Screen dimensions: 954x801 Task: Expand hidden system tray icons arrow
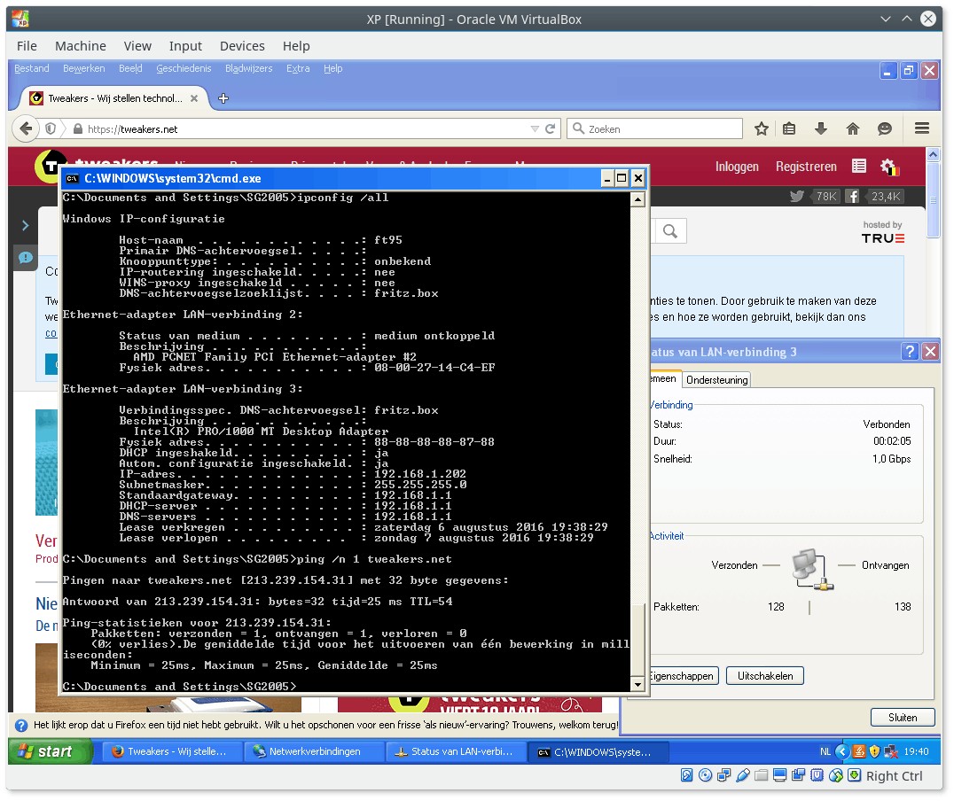coord(842,751)
